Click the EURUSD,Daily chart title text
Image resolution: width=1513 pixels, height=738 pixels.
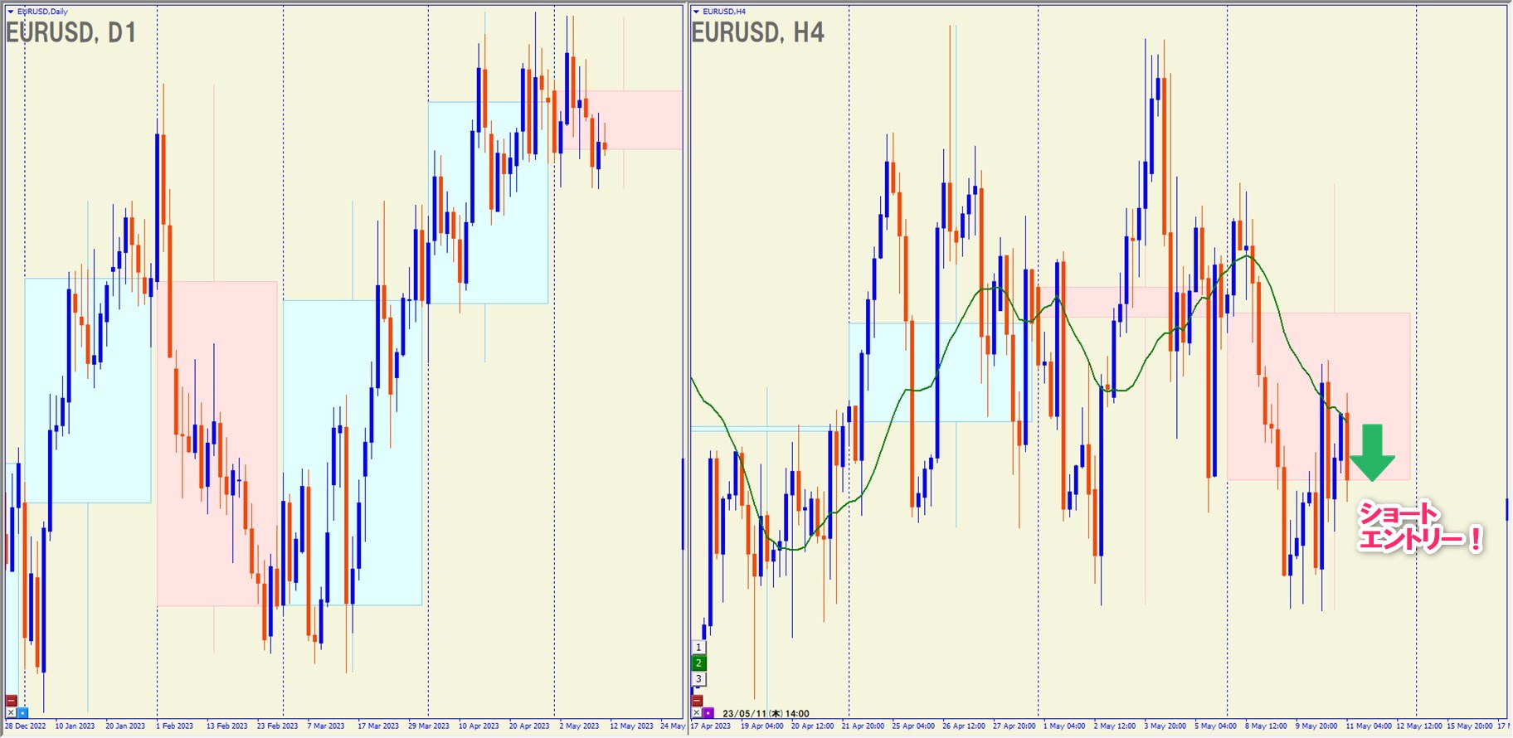click(x=43, y=12)
